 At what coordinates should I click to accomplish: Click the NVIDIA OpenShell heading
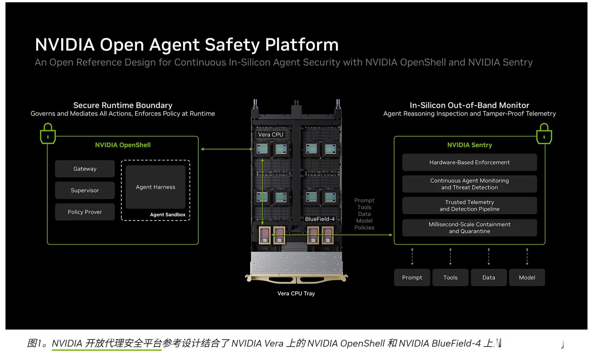[x=123, y=145]
